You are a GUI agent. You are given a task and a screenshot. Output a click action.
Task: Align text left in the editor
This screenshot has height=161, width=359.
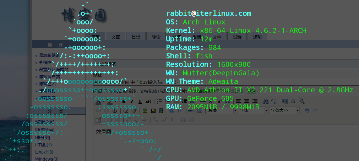coord(239,102)
